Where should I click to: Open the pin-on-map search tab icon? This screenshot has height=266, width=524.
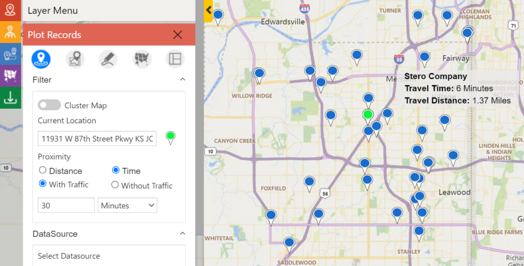(x=75, y=59)
